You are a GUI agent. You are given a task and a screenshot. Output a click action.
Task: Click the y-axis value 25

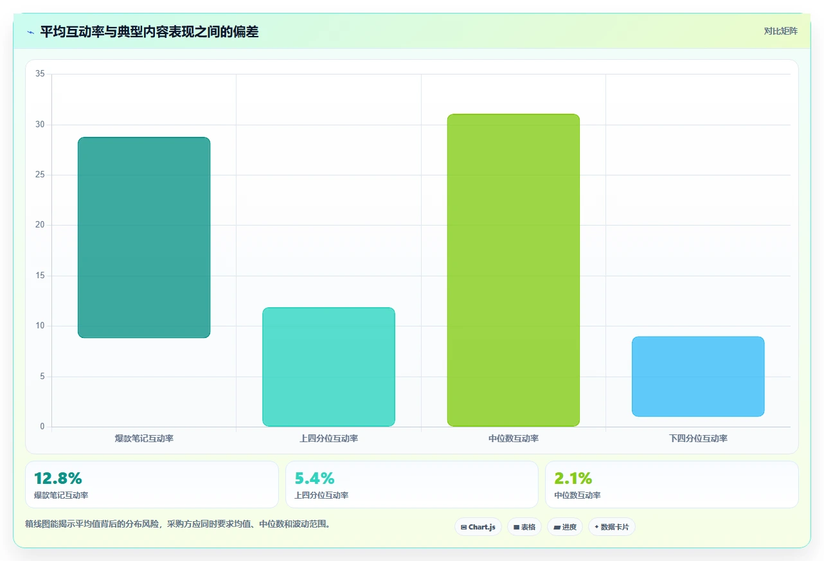[40, 175]
